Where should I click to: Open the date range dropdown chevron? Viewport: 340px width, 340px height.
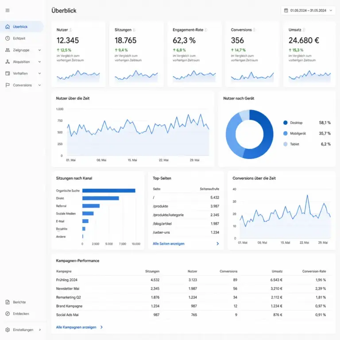click(x=331, y=11)
